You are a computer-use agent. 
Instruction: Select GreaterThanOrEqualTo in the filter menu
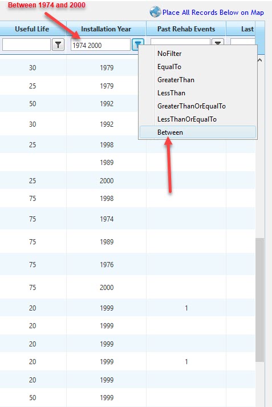197,106
